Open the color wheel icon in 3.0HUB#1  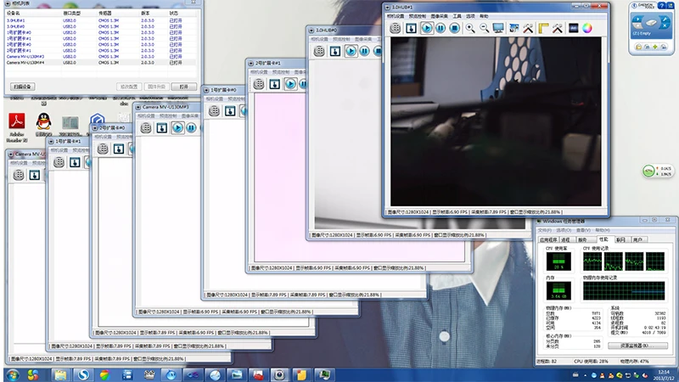pyautogui.click(x=587, y=28)
